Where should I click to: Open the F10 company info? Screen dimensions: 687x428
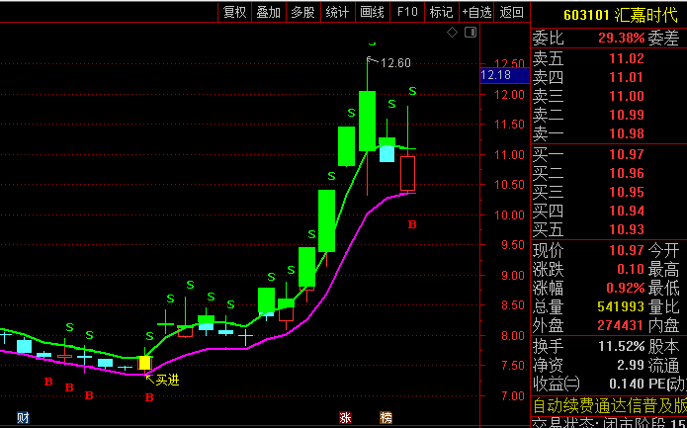[x=407, y=12]
